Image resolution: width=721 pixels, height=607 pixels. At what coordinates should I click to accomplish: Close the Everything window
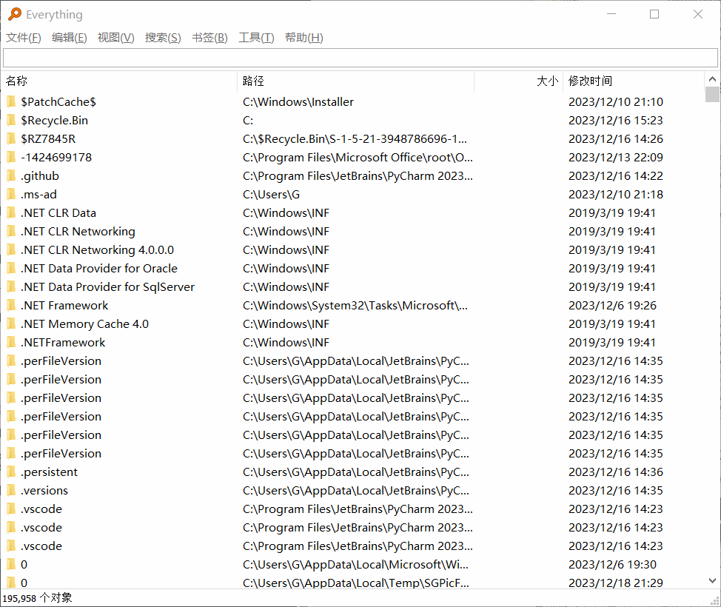pos(697,14)
